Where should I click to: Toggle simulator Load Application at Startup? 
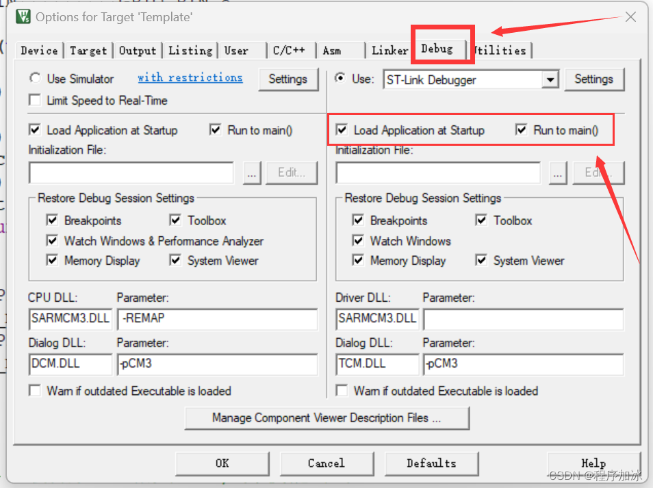(35, 130)
